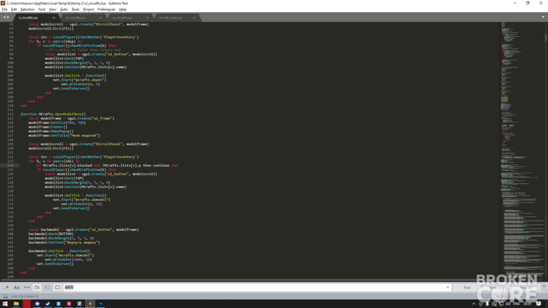
Task: Toggle the side bar switch icon in status bar
Action: click(x=6, y=296)
